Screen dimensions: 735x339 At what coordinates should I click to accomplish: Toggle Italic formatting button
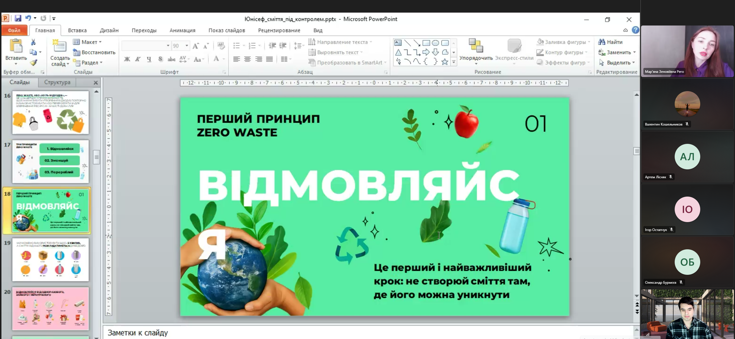(138, 59)
